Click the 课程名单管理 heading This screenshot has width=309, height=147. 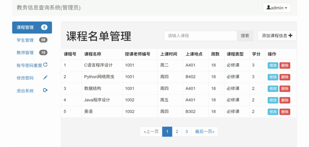[x=99, y=36]
